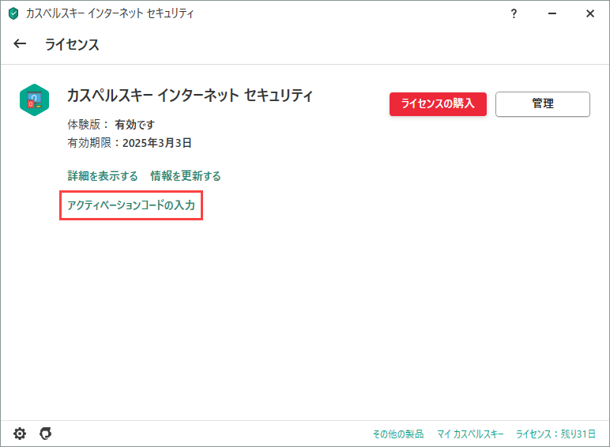Open その他の製品 in the footer
The height and width of the screenshot is (447, 610).
(x=398, y=434)
